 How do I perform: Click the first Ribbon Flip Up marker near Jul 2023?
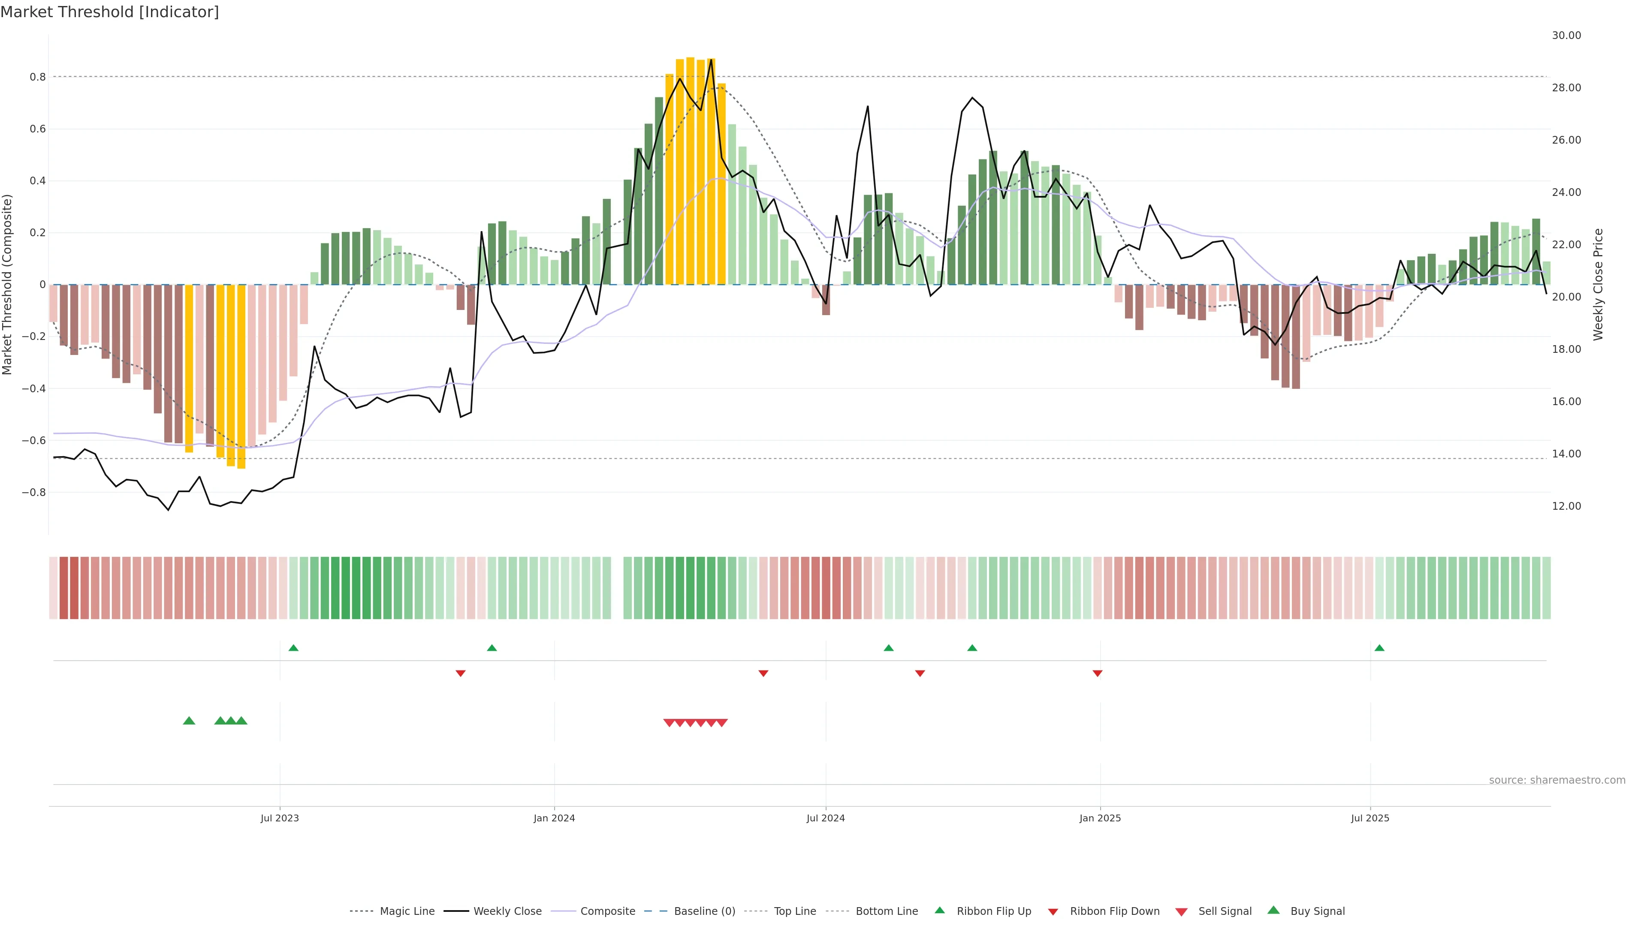293,648
